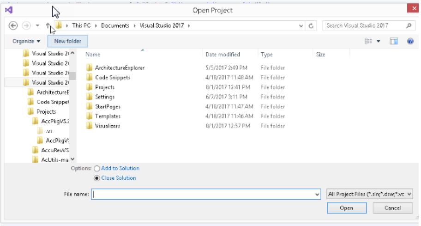The height and width of the screenshot is (226, 421).
Task: Click the Up one level arrow
Action: pos(48,26)
